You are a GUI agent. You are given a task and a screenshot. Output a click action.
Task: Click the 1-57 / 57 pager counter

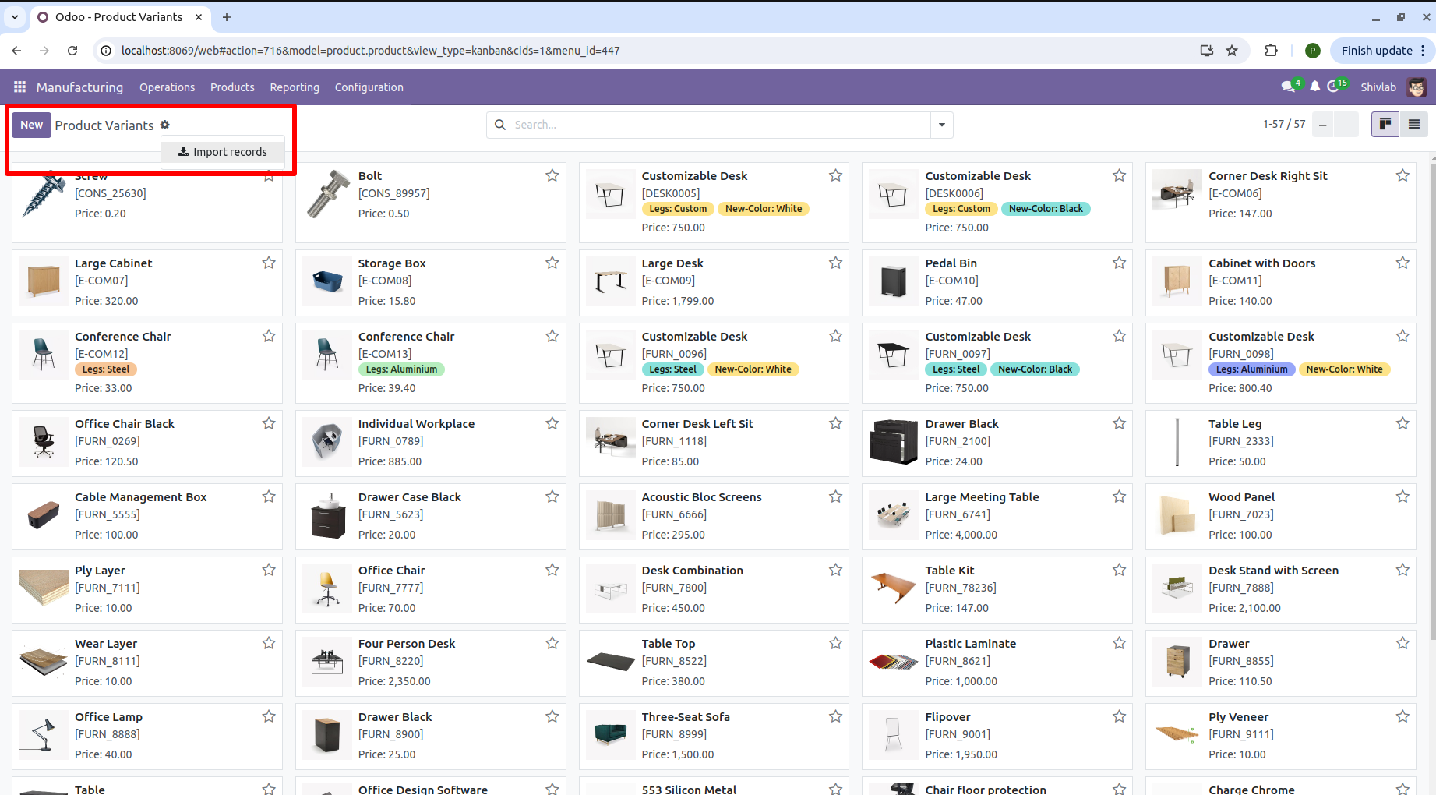click(1284, 124)
